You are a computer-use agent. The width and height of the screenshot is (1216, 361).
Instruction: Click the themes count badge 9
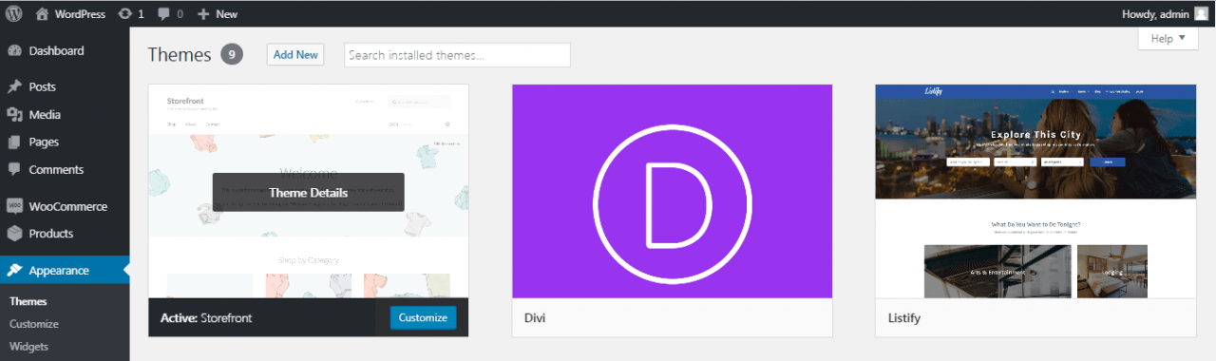point(232,55)
